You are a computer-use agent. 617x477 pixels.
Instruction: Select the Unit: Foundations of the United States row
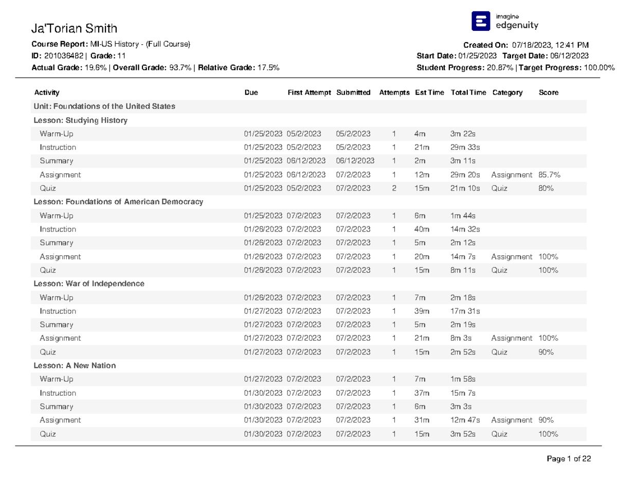(104, 107)
